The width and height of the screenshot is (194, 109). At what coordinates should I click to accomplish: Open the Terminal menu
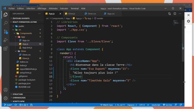(x=75, y=8)
